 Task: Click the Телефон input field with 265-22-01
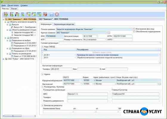[x=61, y=69]
